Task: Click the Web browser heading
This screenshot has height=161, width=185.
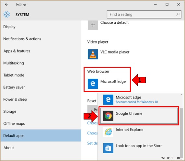Action: [x=98, y=71]
